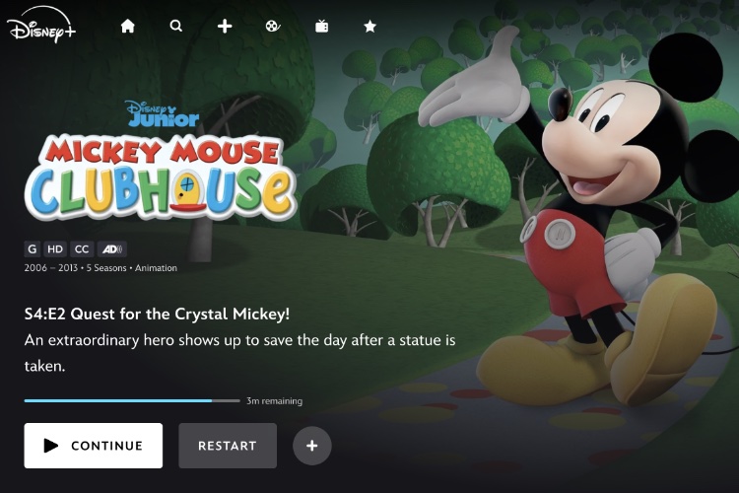Open Watchlist via top plus icon
This screenshot has width=739, height=493.
(x=225, y=26)
